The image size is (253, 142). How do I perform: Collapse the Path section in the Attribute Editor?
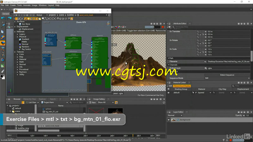pyautogui.click(x=169, y=58)
